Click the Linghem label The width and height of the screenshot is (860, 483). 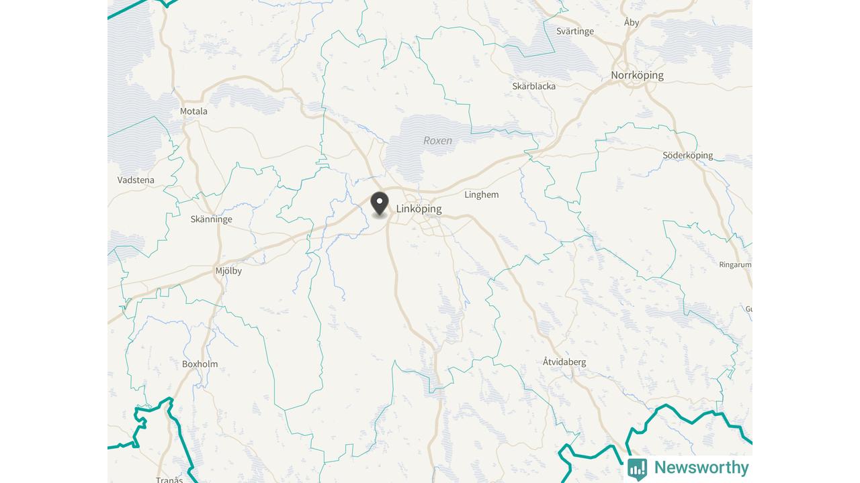point(482,195)
